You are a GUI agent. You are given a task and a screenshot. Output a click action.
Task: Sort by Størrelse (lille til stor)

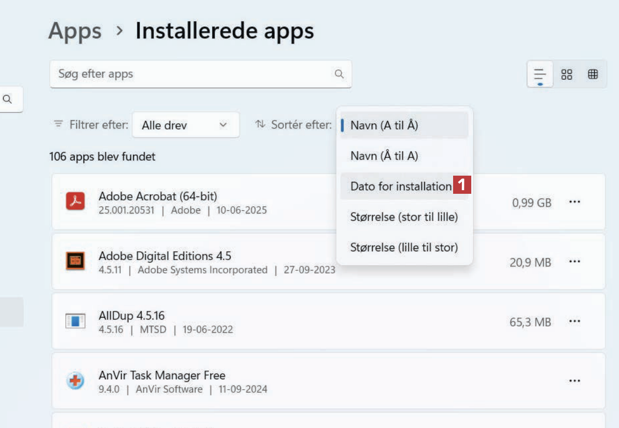coord(404,248)
